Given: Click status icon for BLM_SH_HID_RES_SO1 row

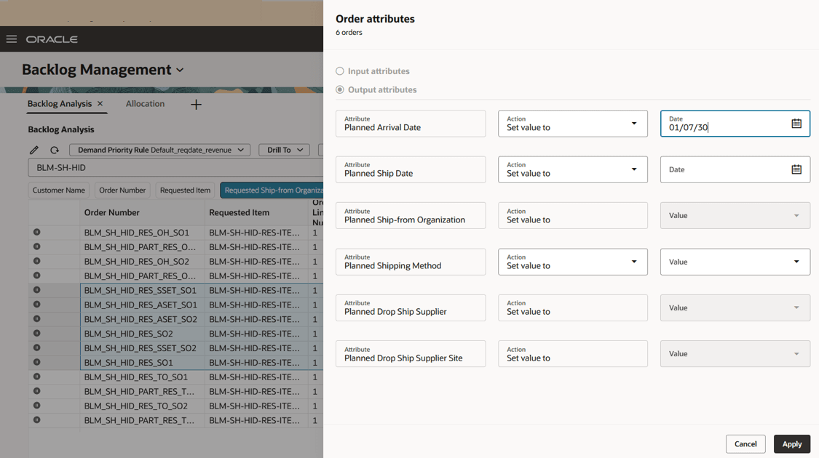Looking at the screenshot, I should point(36,362).
